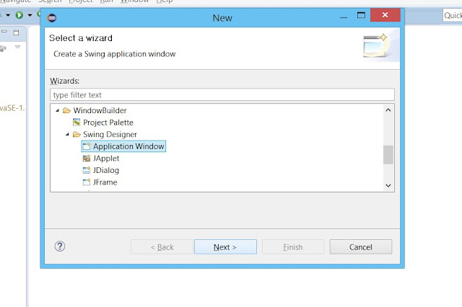Open the side panel view menu triangle
Image resolution: width=462 pixels, height=307 pixels.
click(17, 47)
